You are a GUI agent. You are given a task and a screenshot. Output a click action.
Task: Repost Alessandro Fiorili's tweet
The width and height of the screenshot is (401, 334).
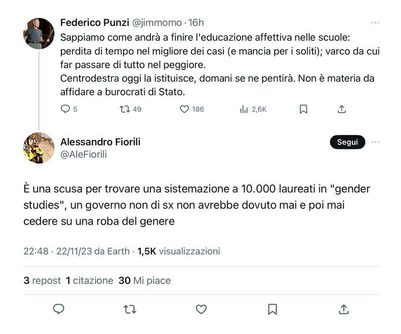tap(129, 309)
